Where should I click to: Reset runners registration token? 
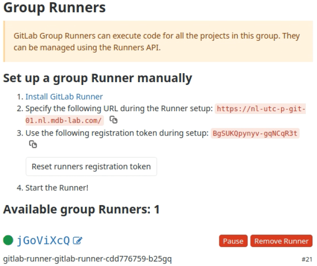(91, 167)
